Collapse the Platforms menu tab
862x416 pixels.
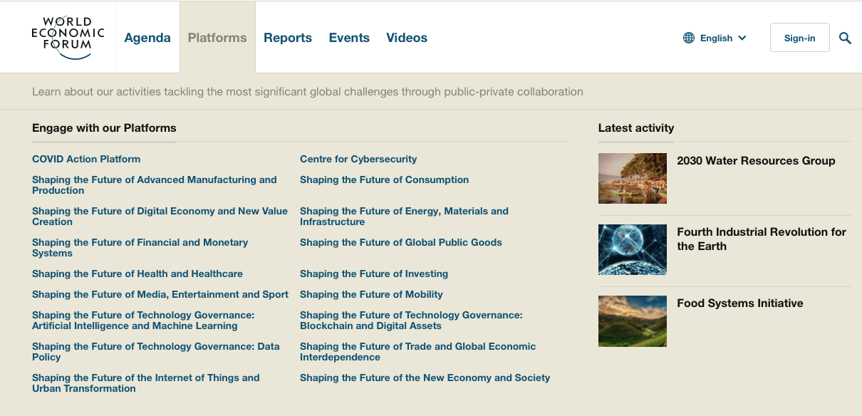[217, 38]
